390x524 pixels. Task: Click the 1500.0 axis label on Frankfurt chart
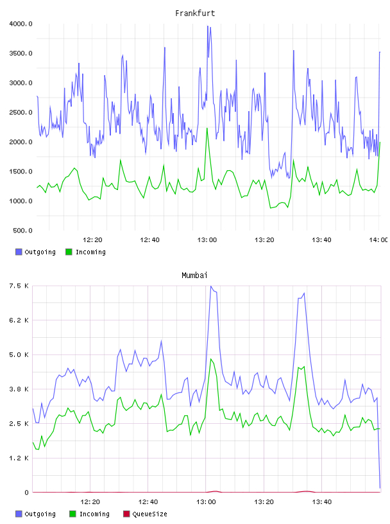[x=21, y=171]
